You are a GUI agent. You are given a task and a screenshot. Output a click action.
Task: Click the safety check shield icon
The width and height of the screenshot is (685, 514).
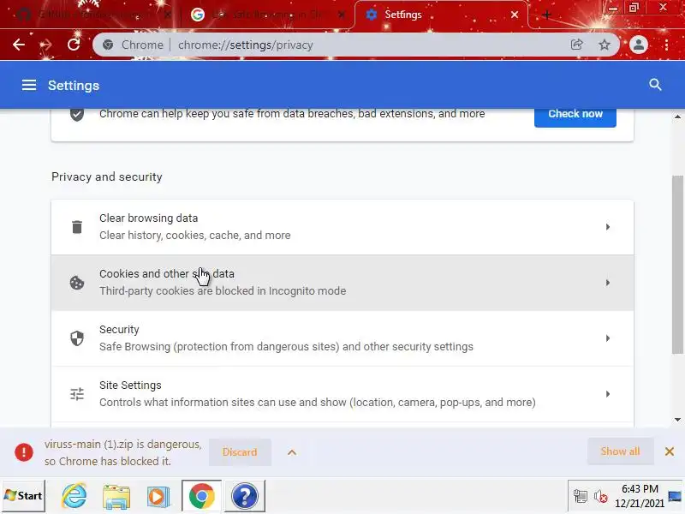pos(77,115)
